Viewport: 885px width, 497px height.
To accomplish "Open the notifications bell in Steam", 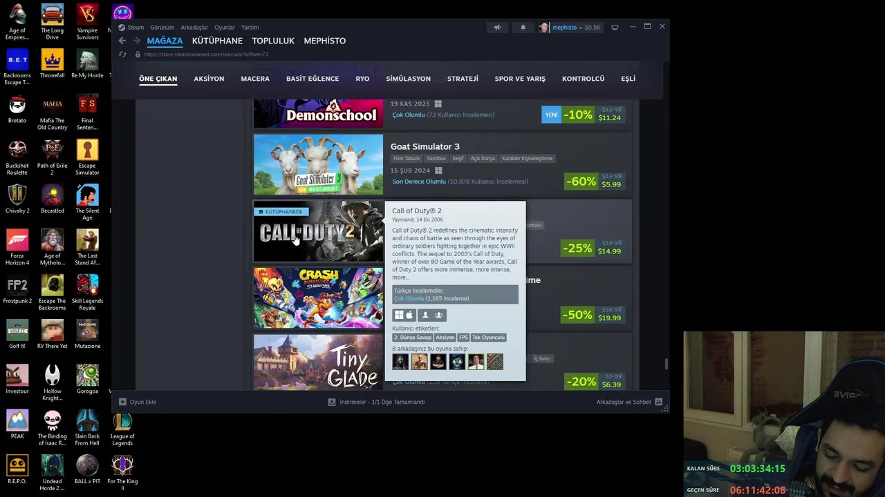I will [523, 27].
